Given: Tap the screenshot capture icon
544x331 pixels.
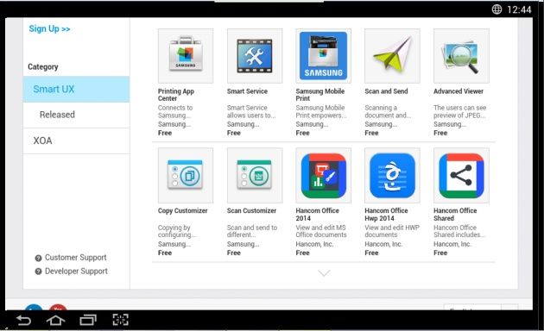Looking at the screenshot, I should [120, 320].
